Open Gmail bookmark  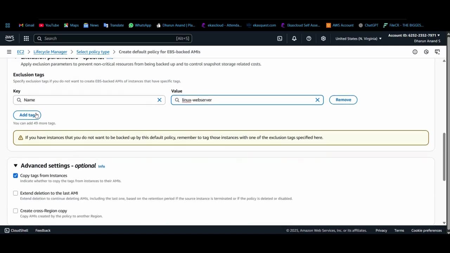(x=26, y=25)
